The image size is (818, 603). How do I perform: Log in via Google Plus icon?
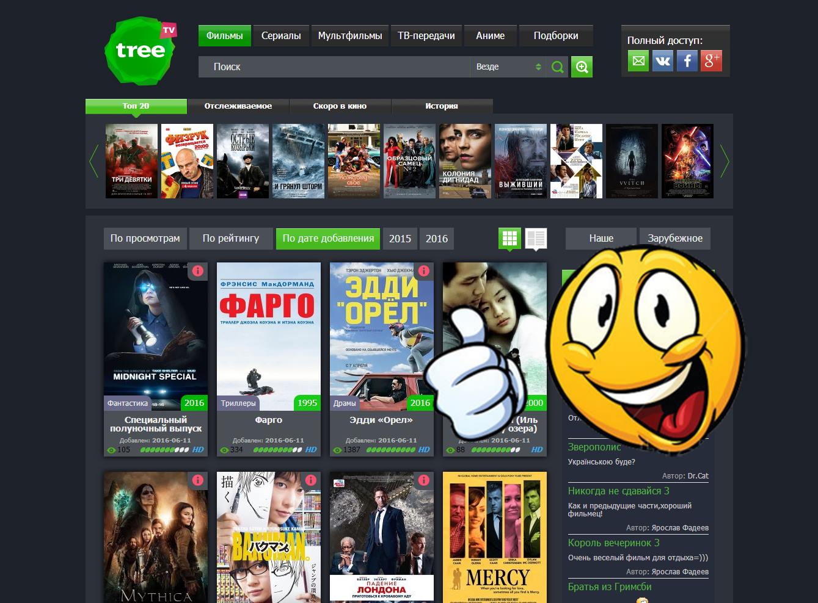click(711, 61)
